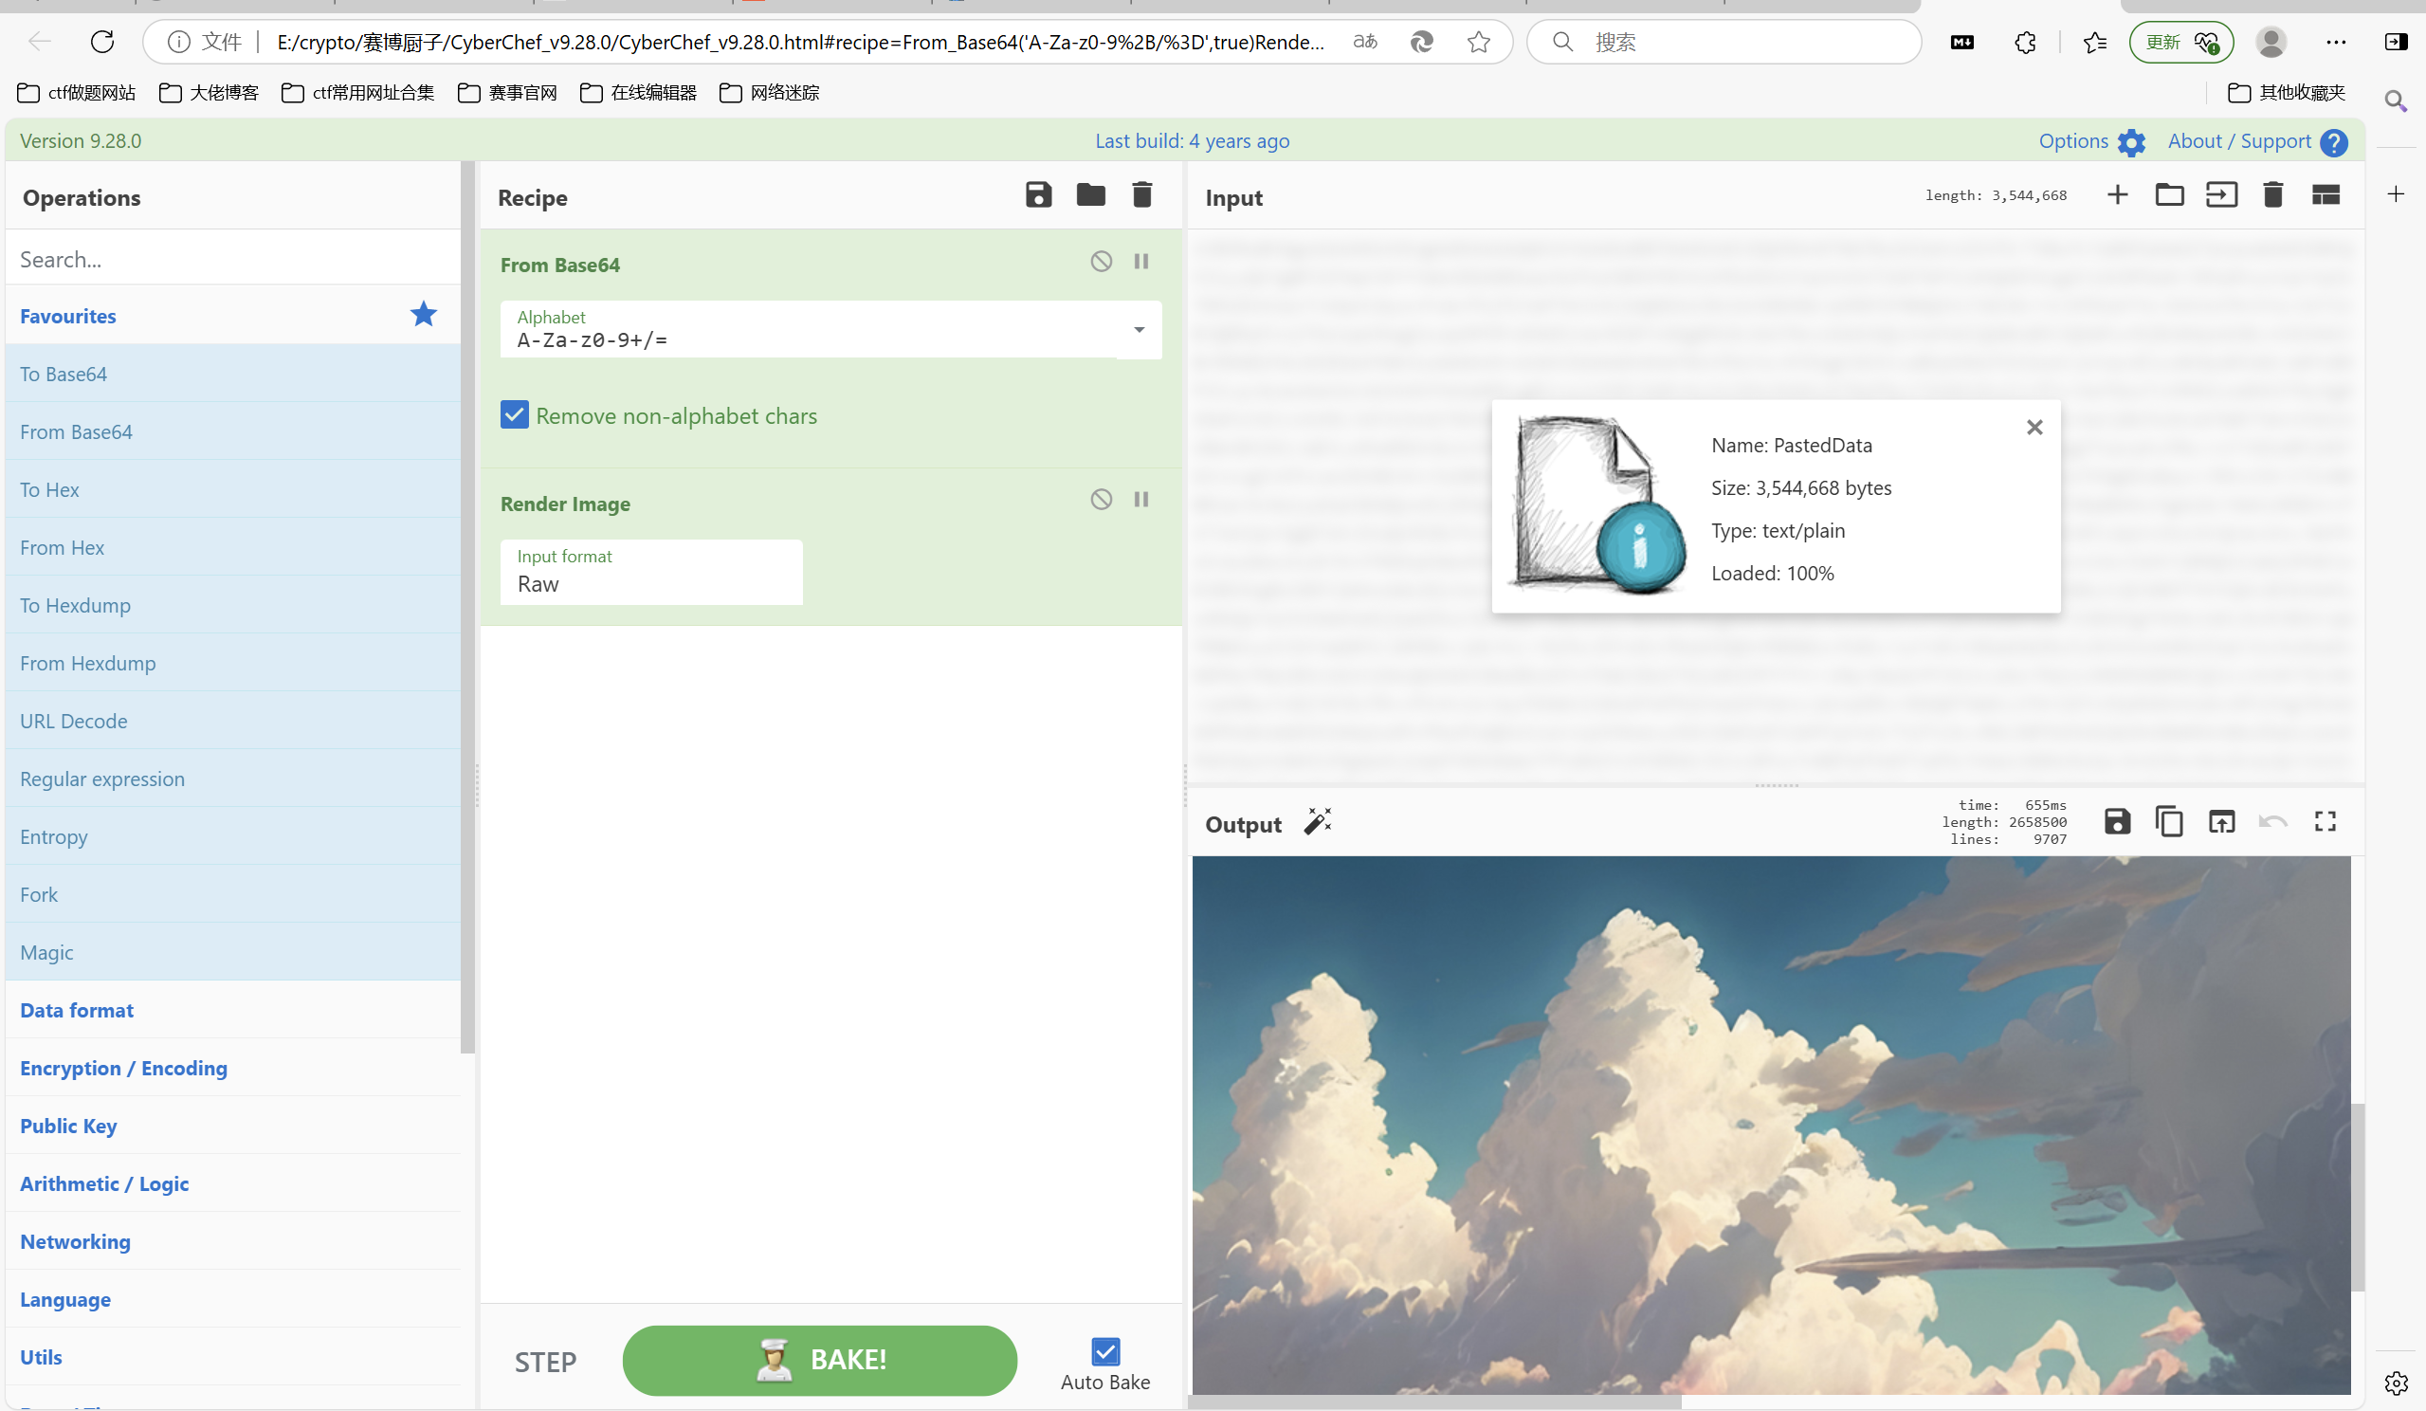Toggle the Auto Bake checkbox
The height and width of the screenshot is (1411, 2426).
tap(1105, 1352)
